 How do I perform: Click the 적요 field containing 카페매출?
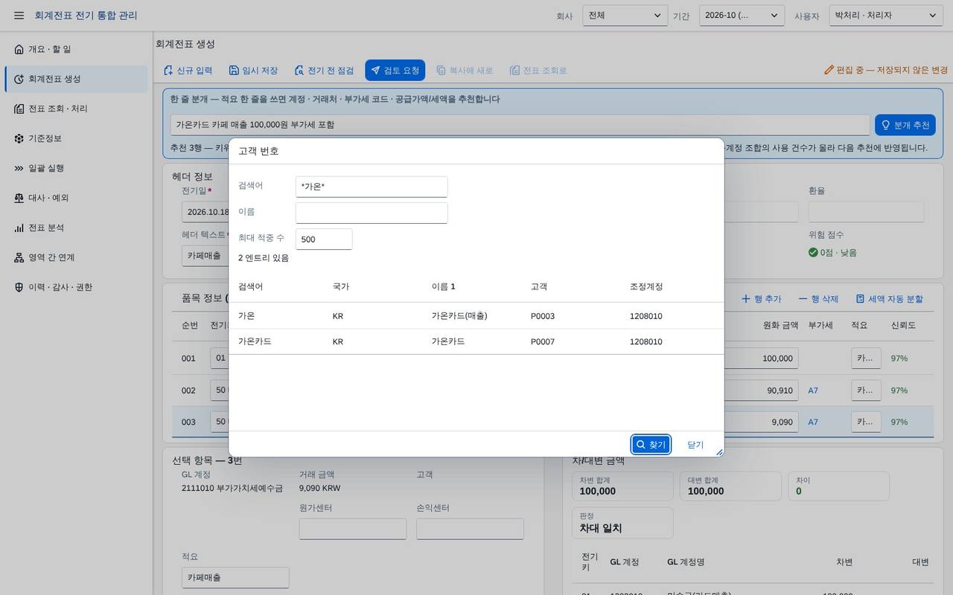(235, 578)
